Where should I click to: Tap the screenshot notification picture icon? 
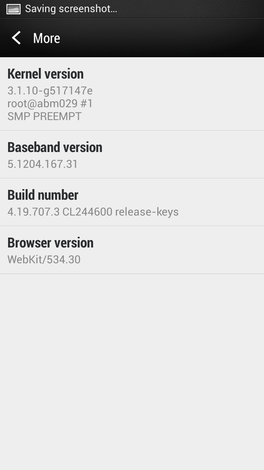(13, 9)
